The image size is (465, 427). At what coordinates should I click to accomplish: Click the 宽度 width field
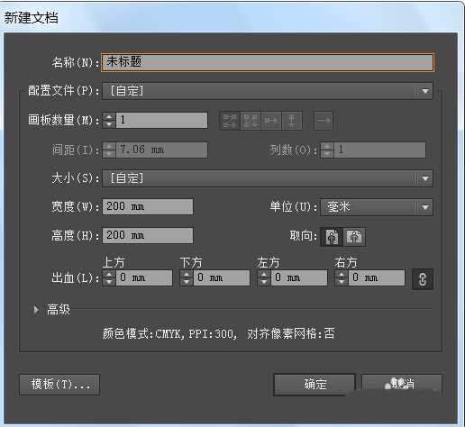[x=148, y=206]
